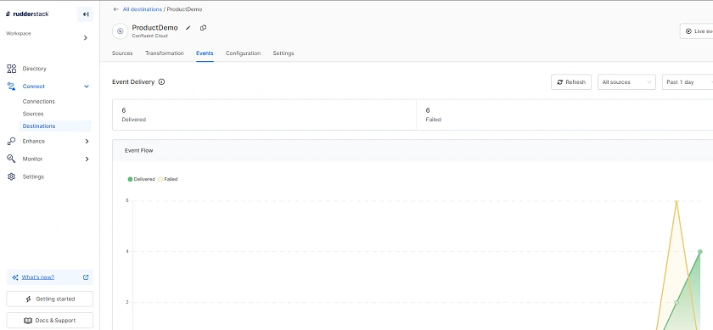Collapse the sidebar with the arrow button

pos(85,14)
